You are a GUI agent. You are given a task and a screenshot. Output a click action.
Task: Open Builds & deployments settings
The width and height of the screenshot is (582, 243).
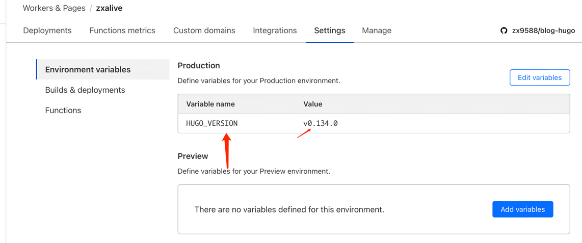pyautogui.click(x=85, y=90)
